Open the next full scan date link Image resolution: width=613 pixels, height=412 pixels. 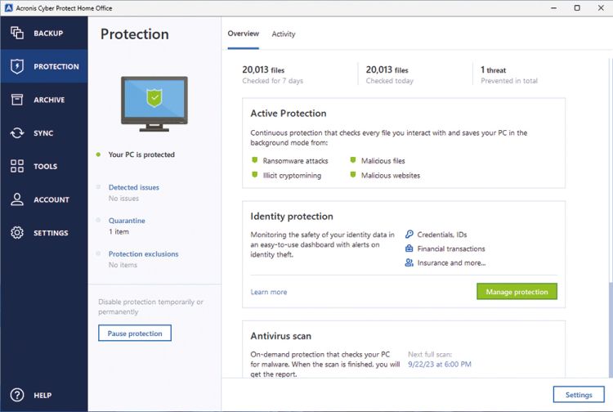(x=440, y=364)
